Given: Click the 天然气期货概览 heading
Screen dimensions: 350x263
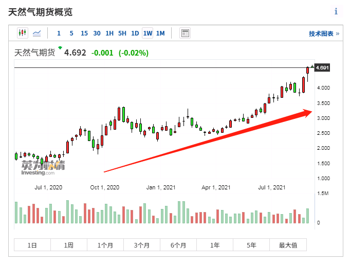Looking at the screenshot, I should (40, 12).
